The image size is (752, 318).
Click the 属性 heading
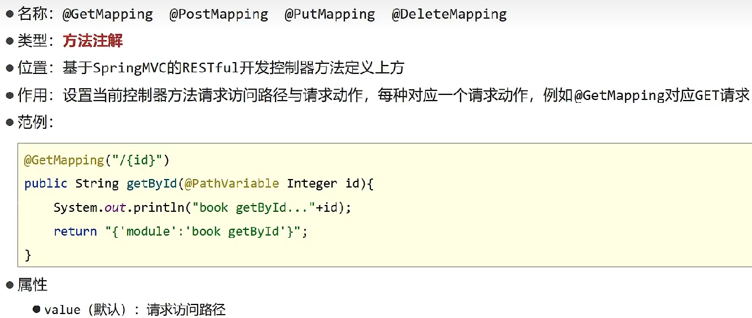tap(32, 284)
